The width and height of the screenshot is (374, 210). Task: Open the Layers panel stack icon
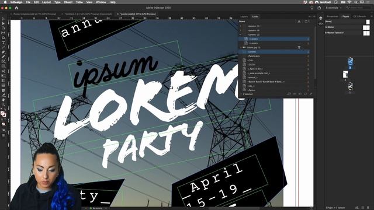(321, 19)
